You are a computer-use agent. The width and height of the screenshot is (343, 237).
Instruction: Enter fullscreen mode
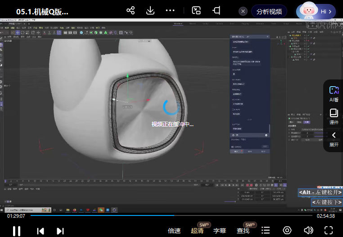(x=329, y=230)
